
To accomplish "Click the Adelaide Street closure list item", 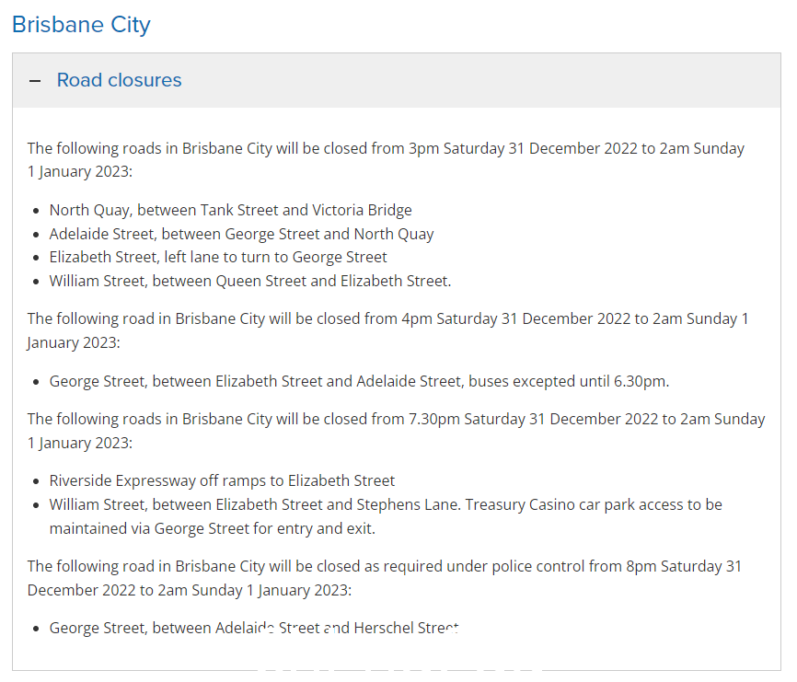I will [x=241, y=234].
